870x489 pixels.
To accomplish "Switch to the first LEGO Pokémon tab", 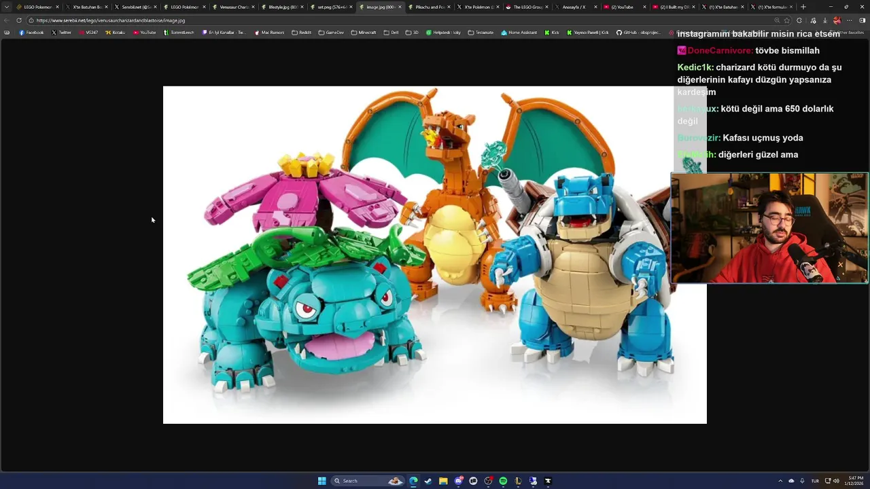I will pyautogui.click(x=38, y=7).
